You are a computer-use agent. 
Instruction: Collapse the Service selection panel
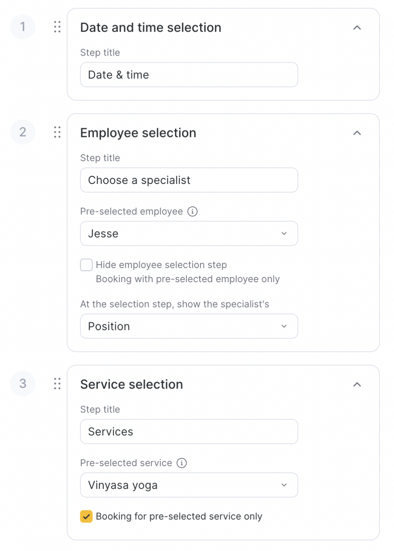click(x=357, y=384)
